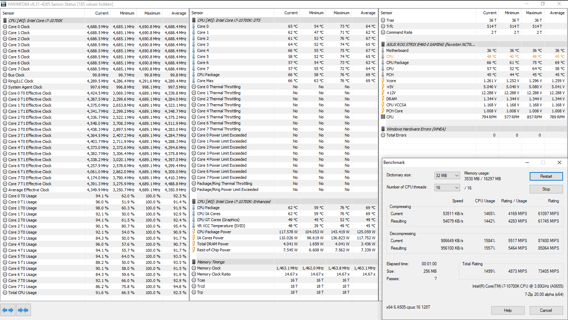Select the CPU IA Cores temperature row
Screen dimensions: 568x320
[x=284, y=214]
